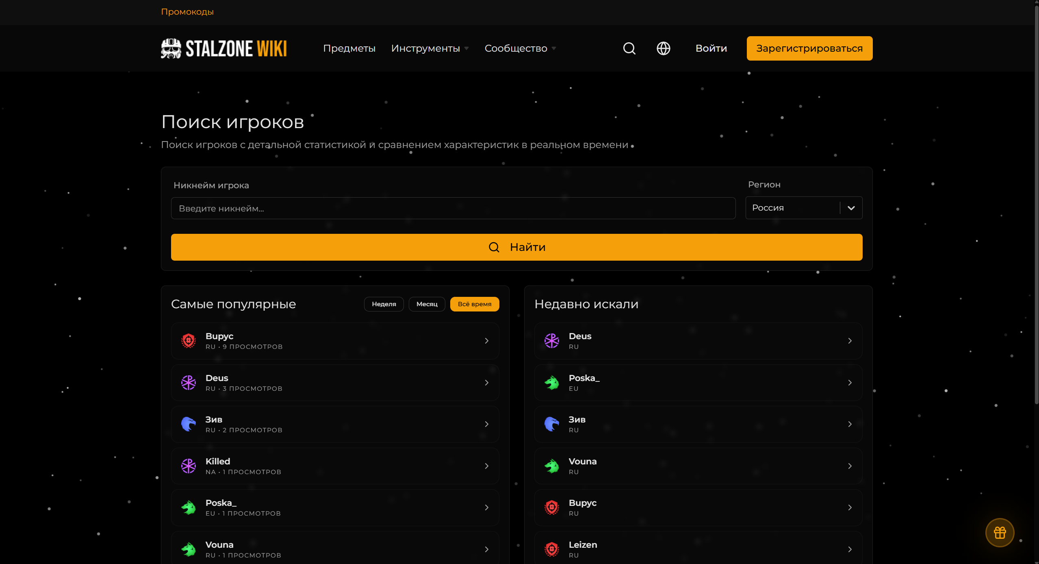Image resolution: width=1039 pixels, height=564 pixels.
Task: Click 'RU · 3 ПРОСМОТРОВ' under Deus
Action: point(244,389)
